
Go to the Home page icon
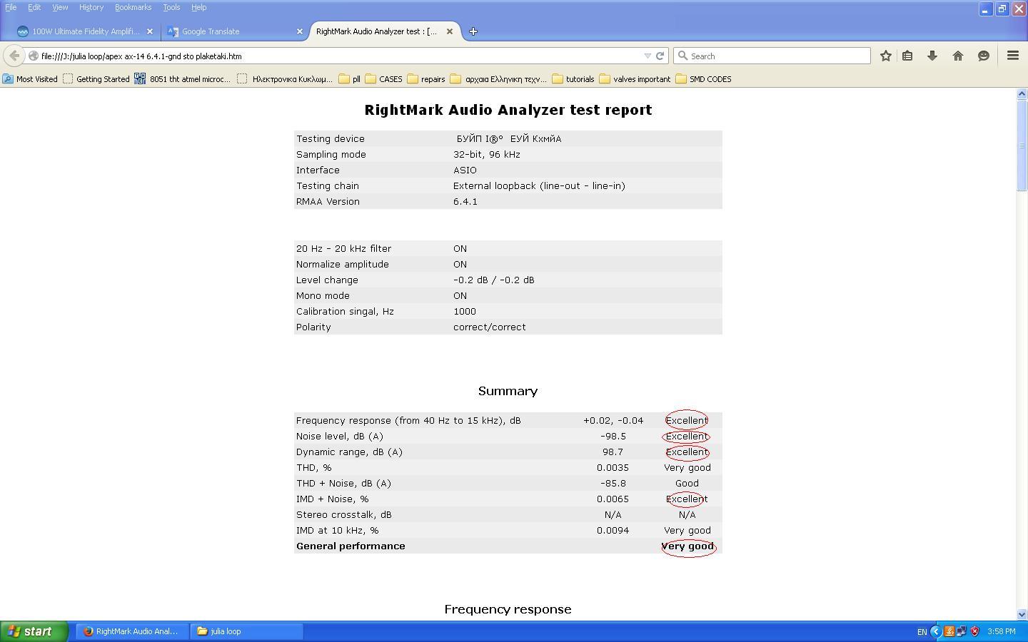click(958, 56)
